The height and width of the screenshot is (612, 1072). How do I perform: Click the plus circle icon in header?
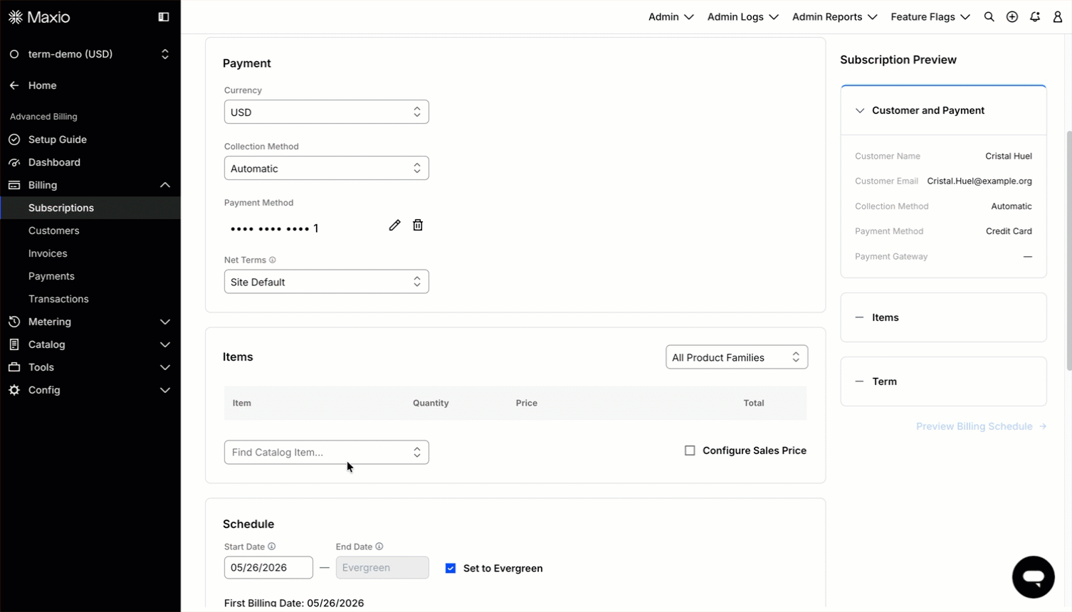(x=1011, y=17)
